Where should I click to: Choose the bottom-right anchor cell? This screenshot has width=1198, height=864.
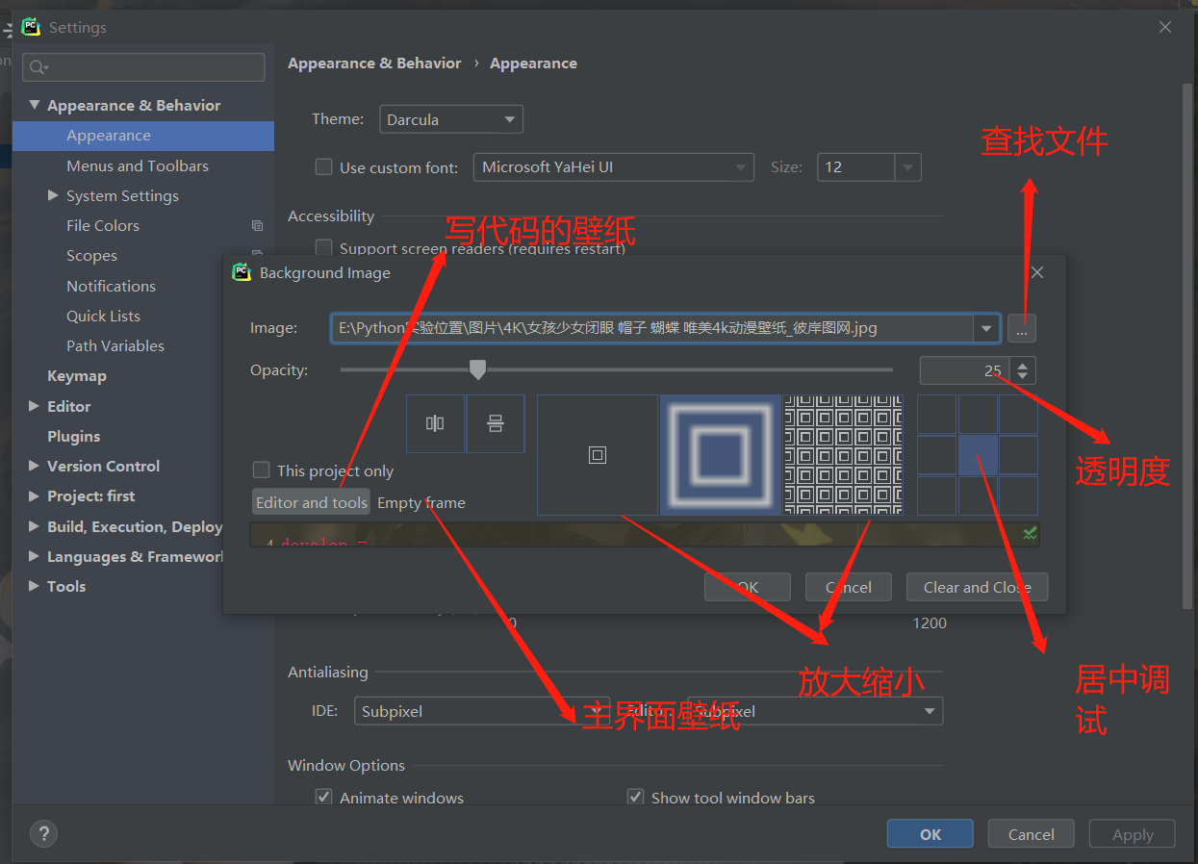(1018, 496)
